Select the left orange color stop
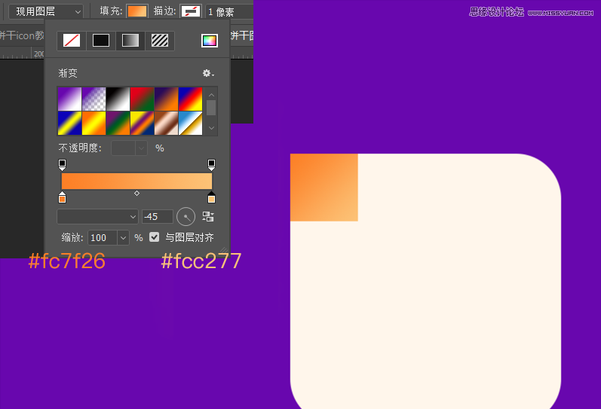This screenshot has width=601, height=409. coord(62,197)
